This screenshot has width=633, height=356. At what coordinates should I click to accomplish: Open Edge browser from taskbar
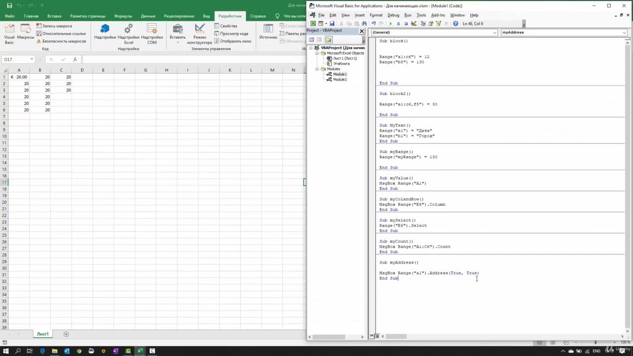pos(43,351)
